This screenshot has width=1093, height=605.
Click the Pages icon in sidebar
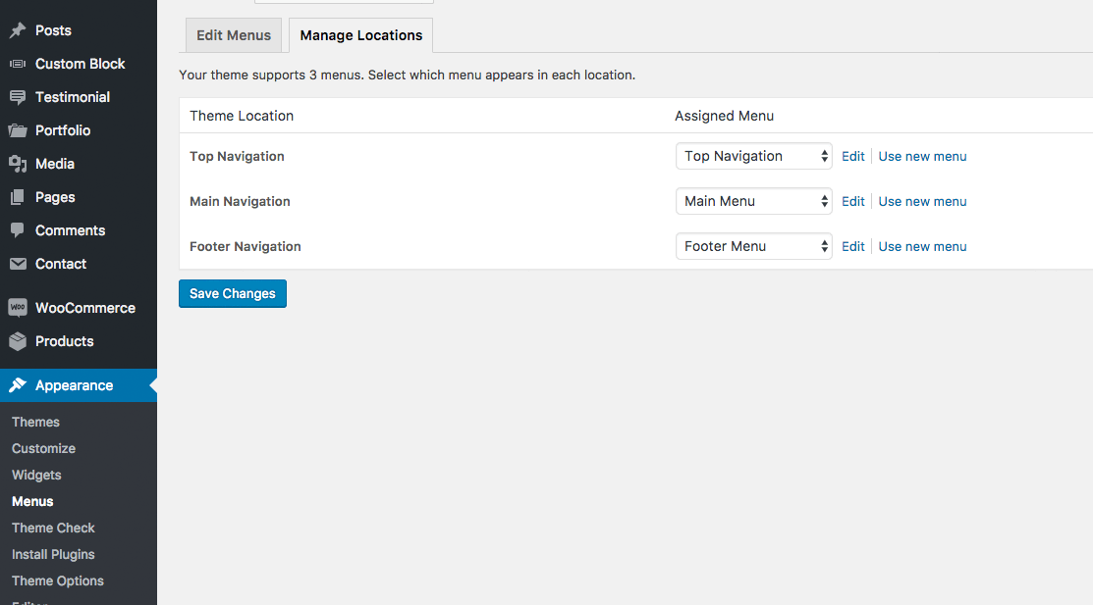pos(18,197)
